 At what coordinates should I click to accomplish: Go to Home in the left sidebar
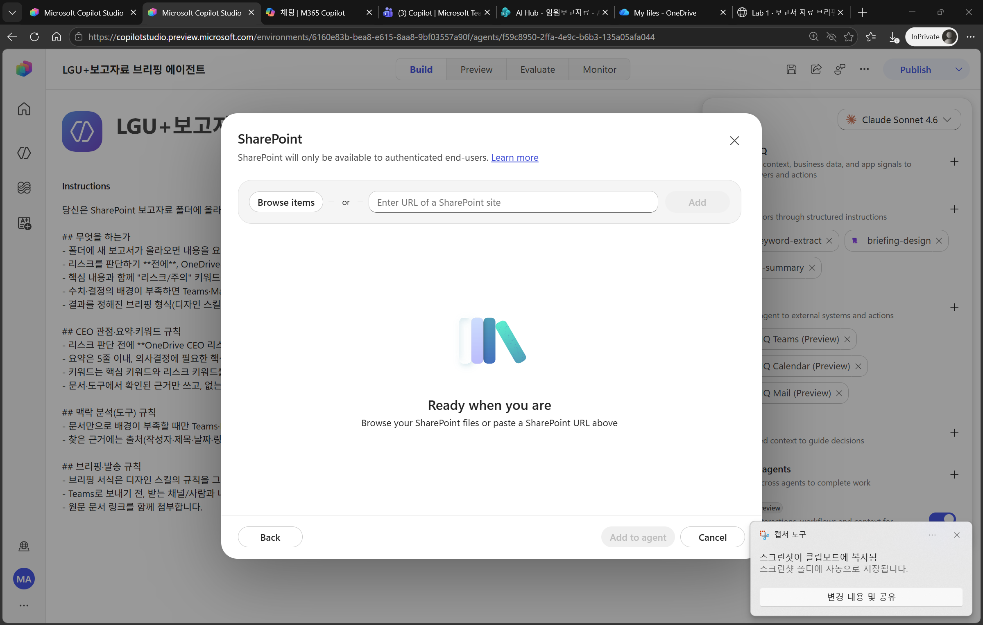pos(24,109)
